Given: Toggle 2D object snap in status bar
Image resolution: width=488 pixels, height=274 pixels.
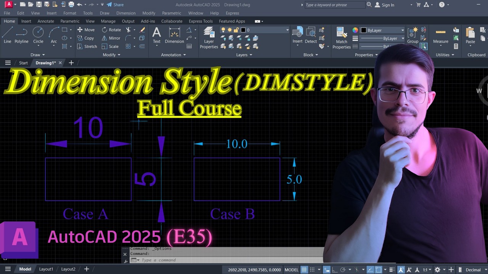Looking at the screenshot, I should pos(379,269).
